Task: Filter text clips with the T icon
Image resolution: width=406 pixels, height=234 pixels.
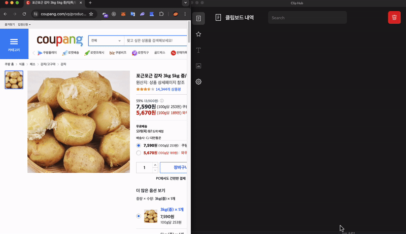Action: (x=198, y=50)
